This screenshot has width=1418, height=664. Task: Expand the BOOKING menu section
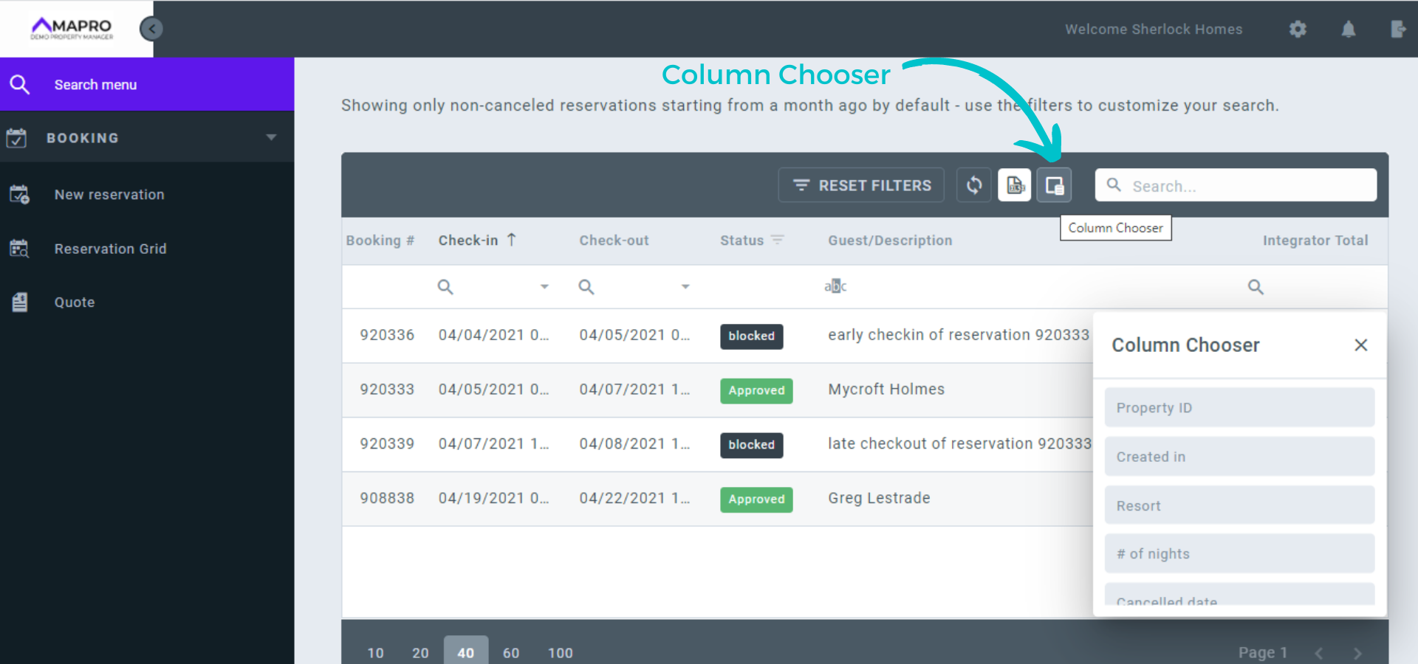[271, 138]
